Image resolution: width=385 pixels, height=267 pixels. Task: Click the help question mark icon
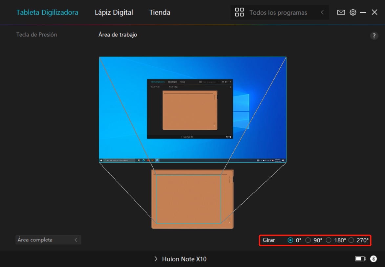click(374, 36)
